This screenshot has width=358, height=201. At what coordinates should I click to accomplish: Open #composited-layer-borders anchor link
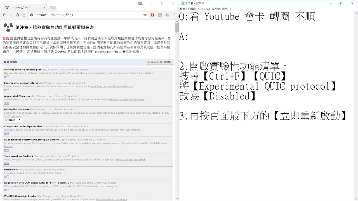[124, 130]
